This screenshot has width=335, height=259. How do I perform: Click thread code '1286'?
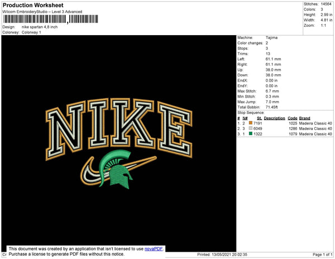[293, 128]
